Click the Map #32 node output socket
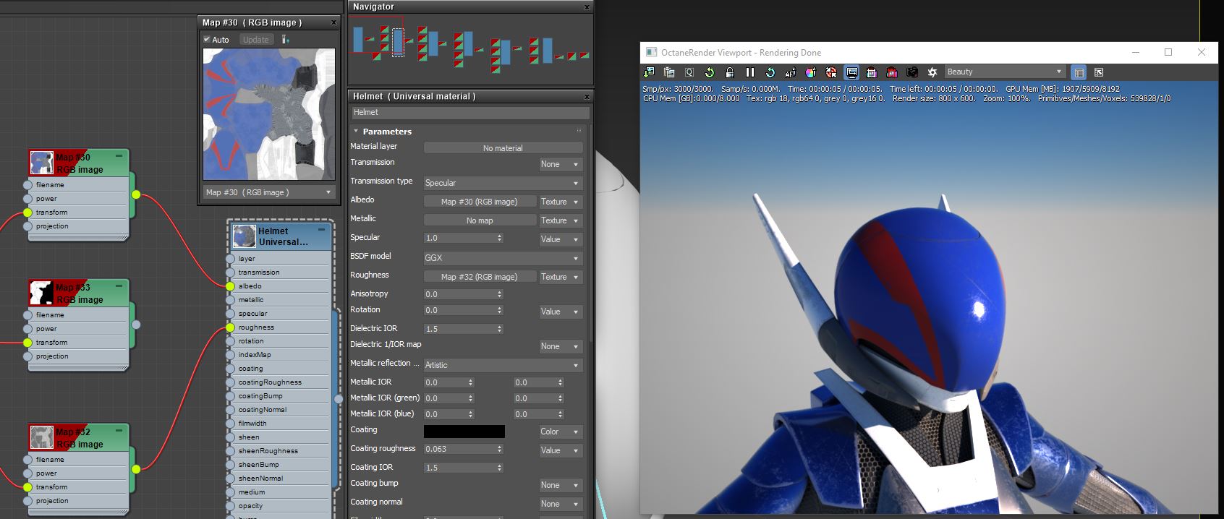 click(x=136, y=469)
